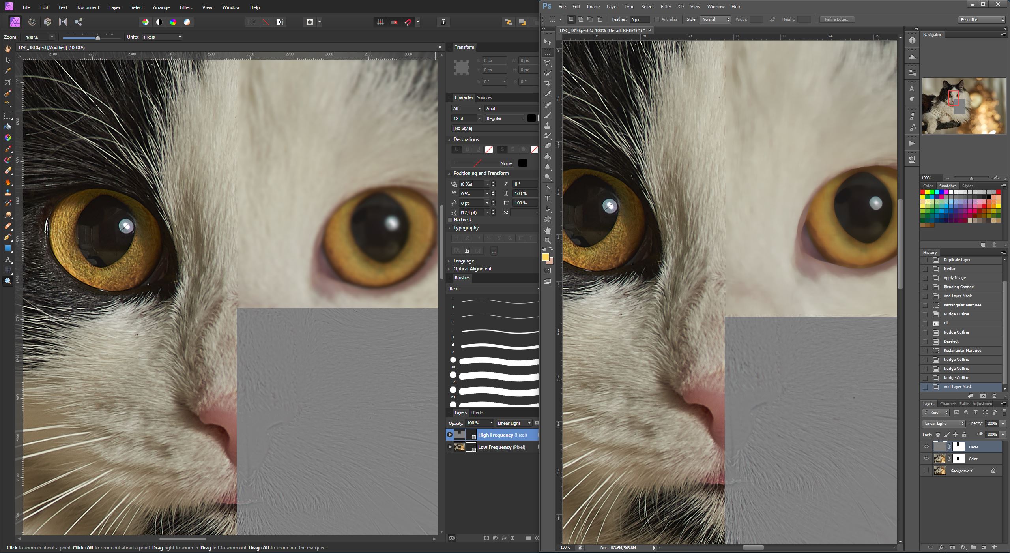Click the Photoshop foreground color swatch
This screenshot has height=553, width=1010.
pos(545,257)
